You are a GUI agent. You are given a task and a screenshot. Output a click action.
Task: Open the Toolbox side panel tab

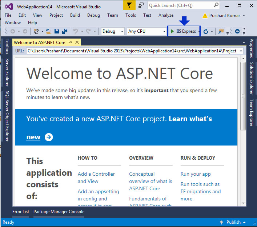[x=7, y=47]
